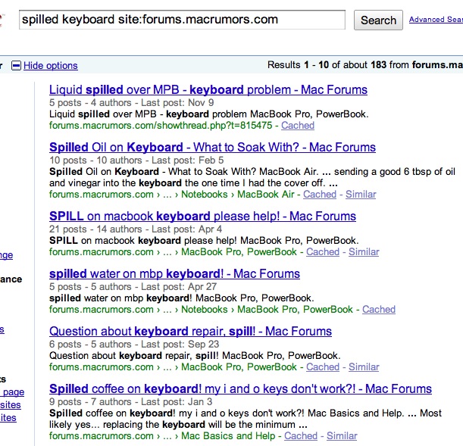Image resolution: width=463 pixels, height=446 pixels.
Task: Click the 'Results 1 - 10 of about 183' text
Action: [327, 65]
